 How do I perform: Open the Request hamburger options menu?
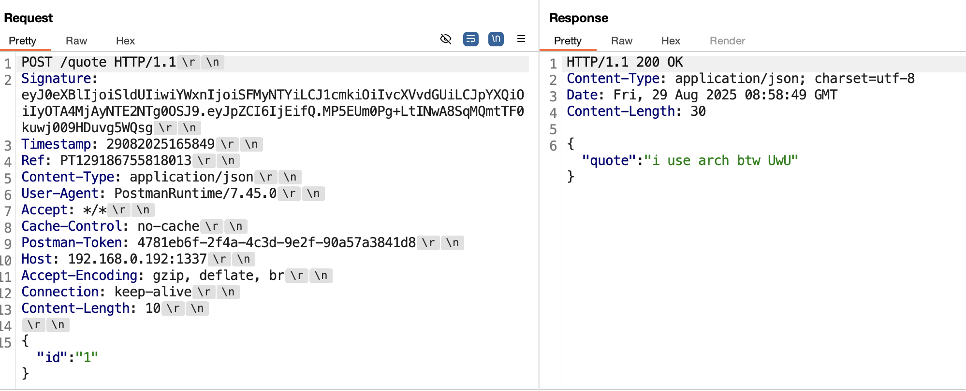coord(521,39)
